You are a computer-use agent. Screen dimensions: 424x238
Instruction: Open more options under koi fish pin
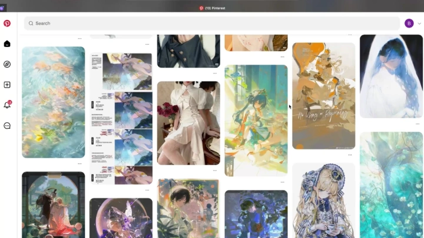pyautogui.click(x=79, y=163)
